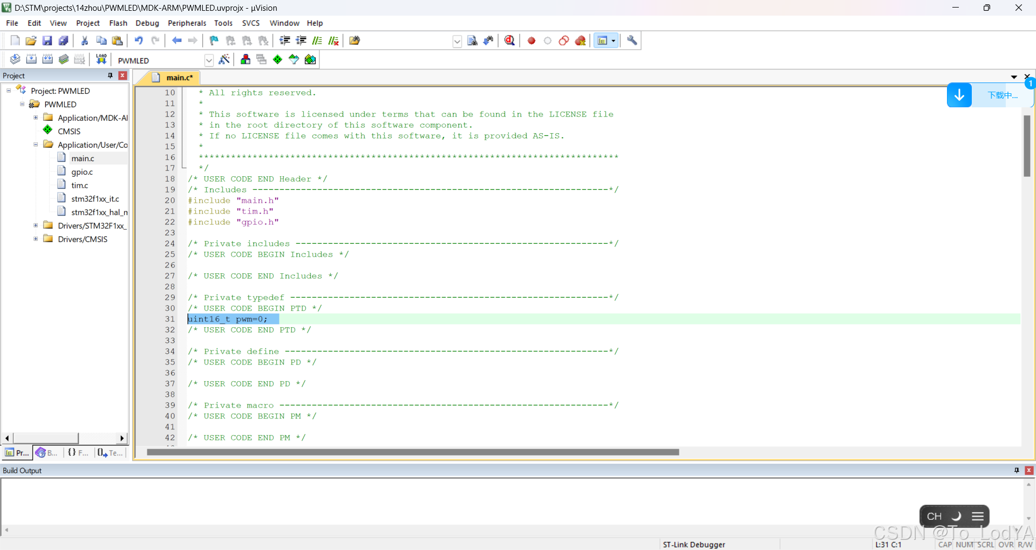Open the editor tab list dropdown arrow
1036x550 pixels.
click(x=1014, y=77)
